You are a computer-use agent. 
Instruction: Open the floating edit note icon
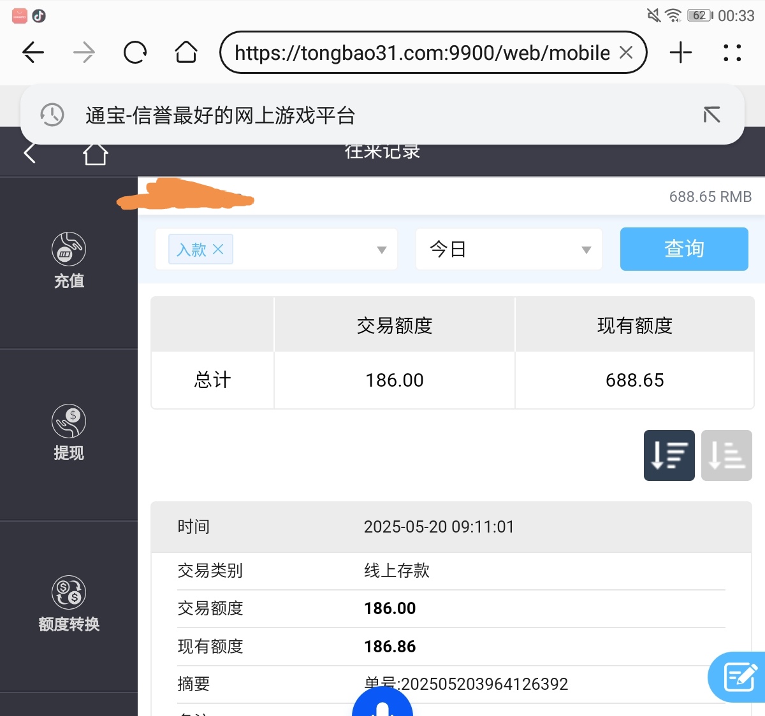tap(739, 677)
